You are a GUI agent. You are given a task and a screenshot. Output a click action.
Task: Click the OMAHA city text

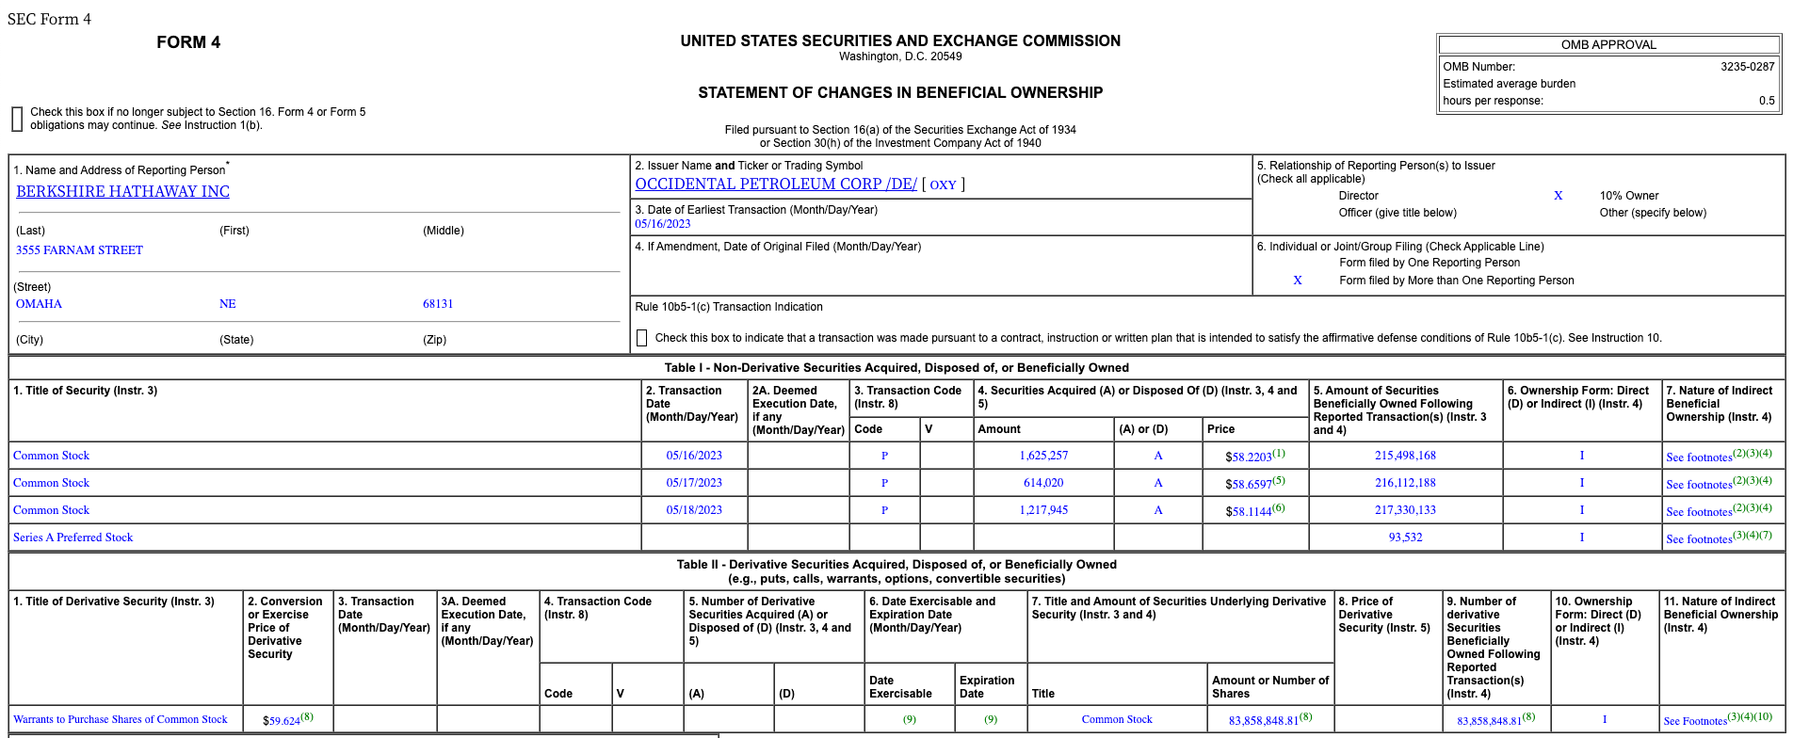[x=39, y=304]
